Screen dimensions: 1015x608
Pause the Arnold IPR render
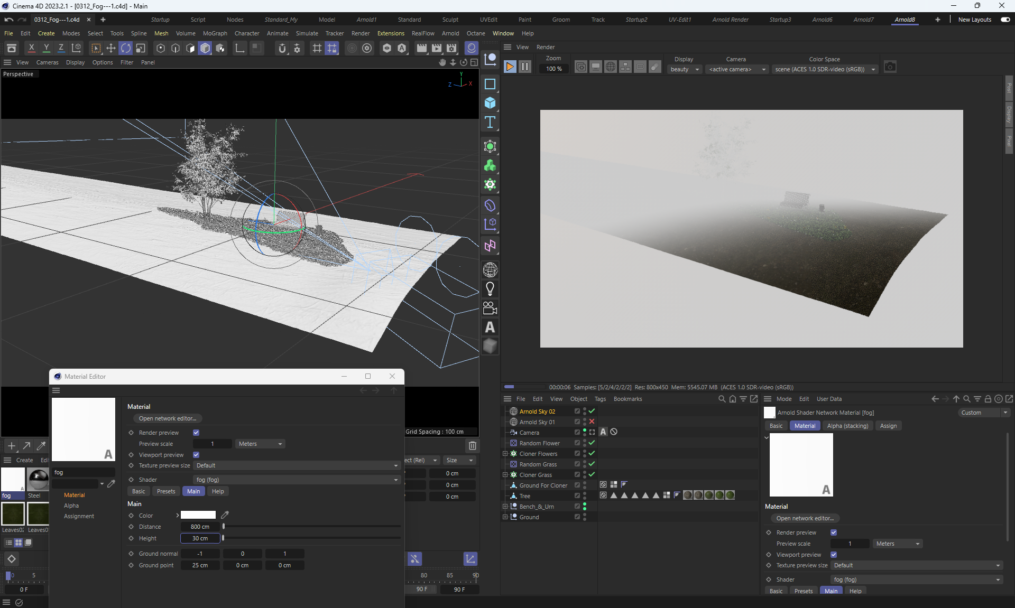click(x=524, y=67)
